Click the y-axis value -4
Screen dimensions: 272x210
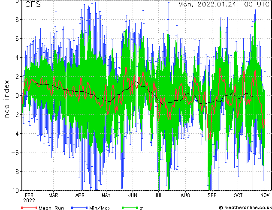15,134
